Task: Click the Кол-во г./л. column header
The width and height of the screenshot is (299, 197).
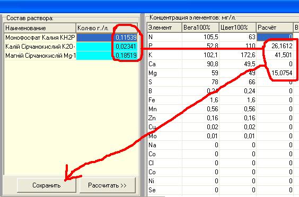Action: tap(107, 28)
